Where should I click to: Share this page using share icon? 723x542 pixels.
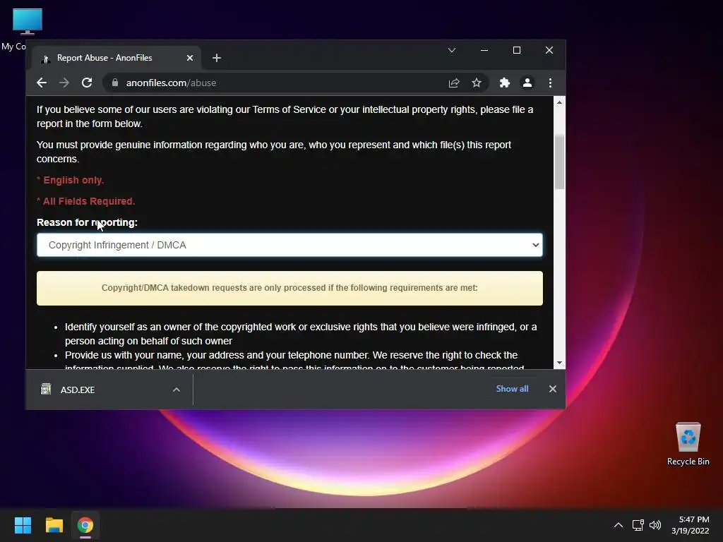[x=454, y=83]
